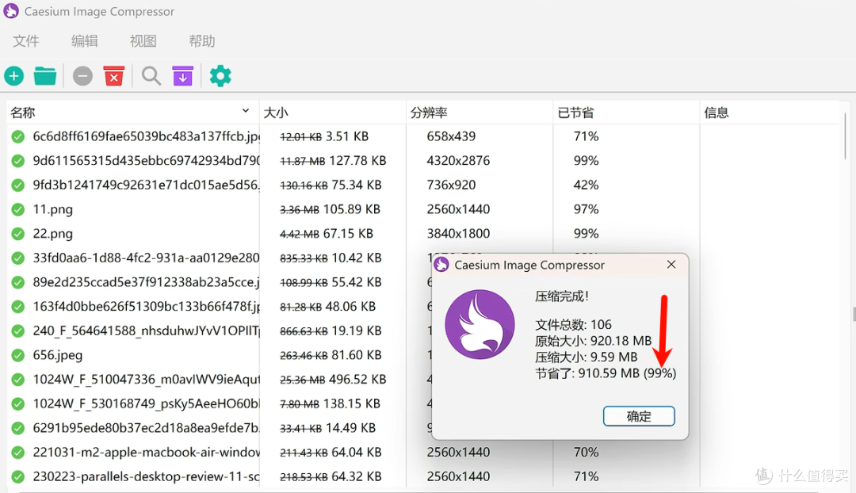
Task: Click green check icon beside 1024W_F_510047336 file
Action: [18, 380]
